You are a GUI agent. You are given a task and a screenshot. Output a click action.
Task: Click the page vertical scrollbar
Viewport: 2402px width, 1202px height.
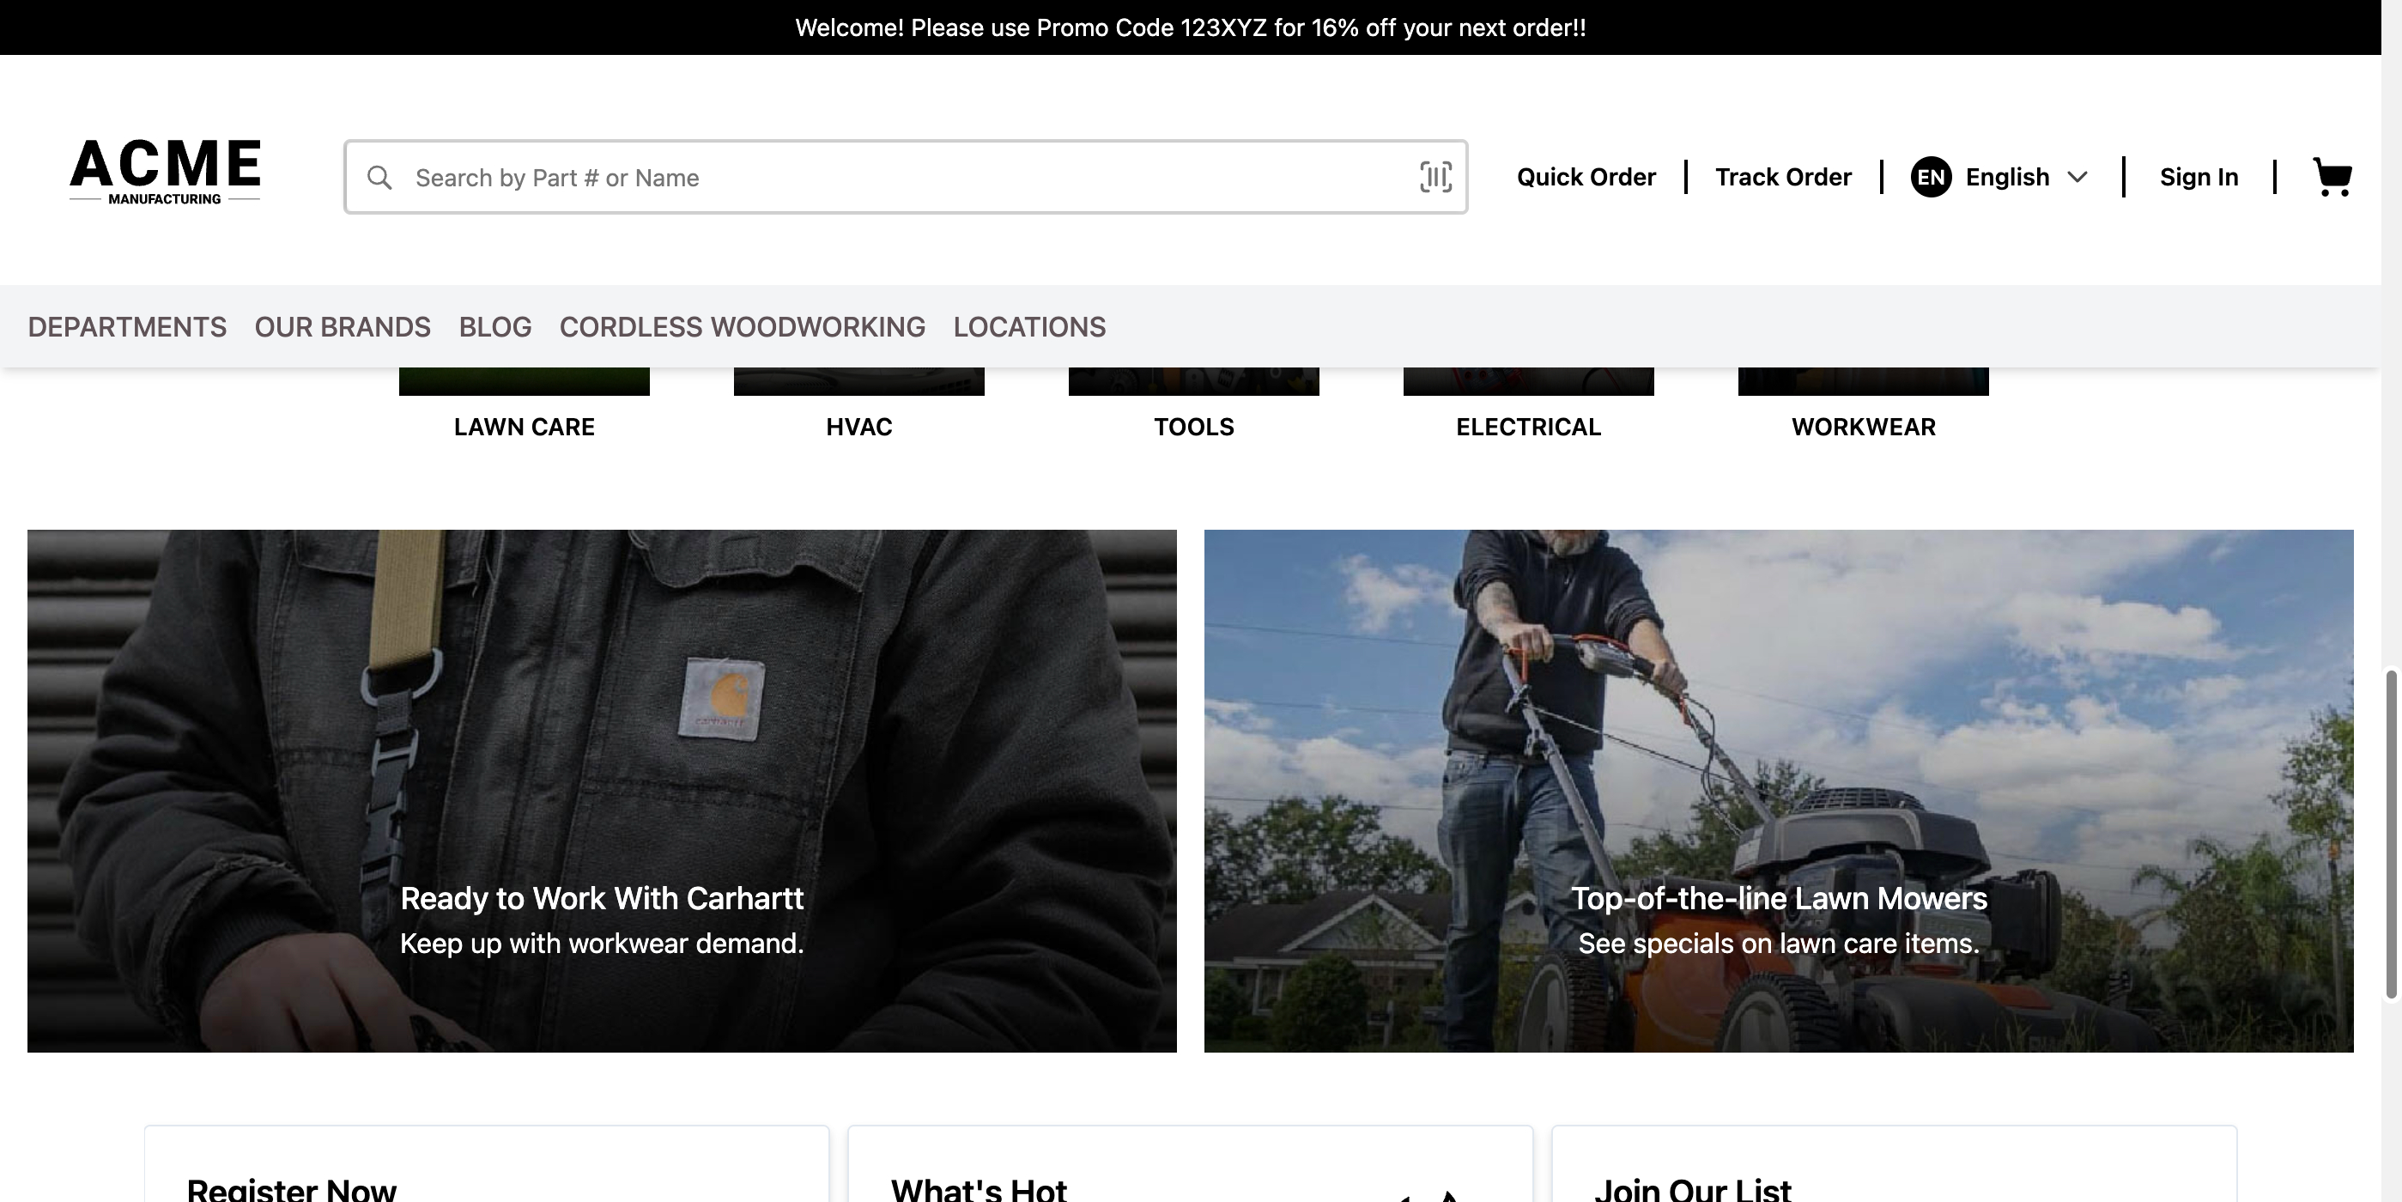click(2391, 834)
